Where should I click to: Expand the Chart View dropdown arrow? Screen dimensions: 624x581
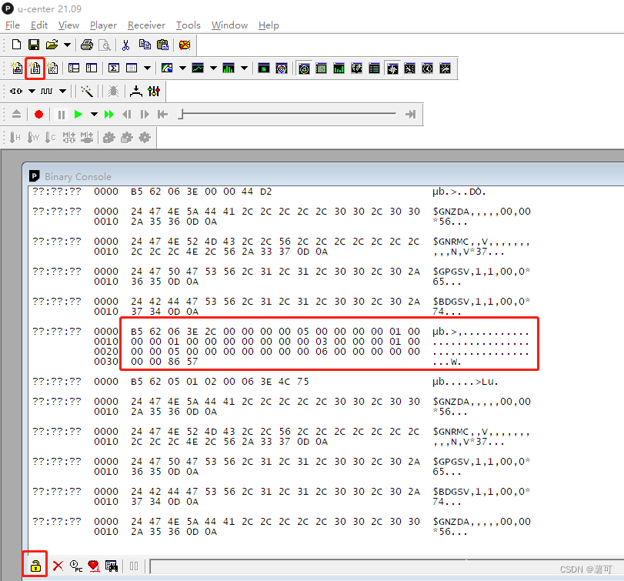pyautogui.click(x=213, y=68)
